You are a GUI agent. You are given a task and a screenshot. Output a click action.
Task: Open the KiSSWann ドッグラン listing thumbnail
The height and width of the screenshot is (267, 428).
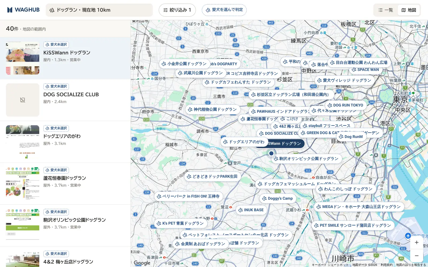coord(23,58)
